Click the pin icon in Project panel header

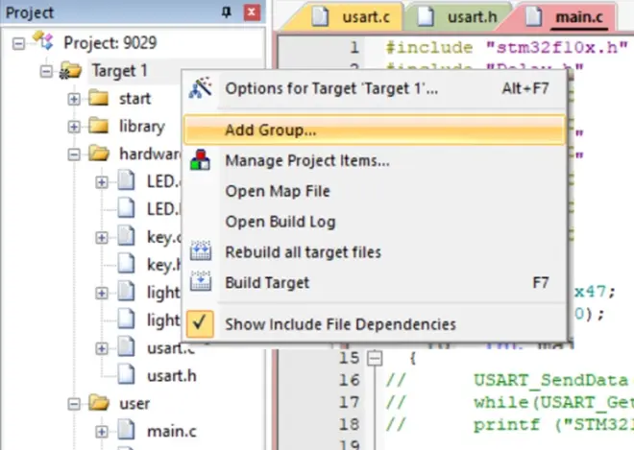(x=227, y=12)
